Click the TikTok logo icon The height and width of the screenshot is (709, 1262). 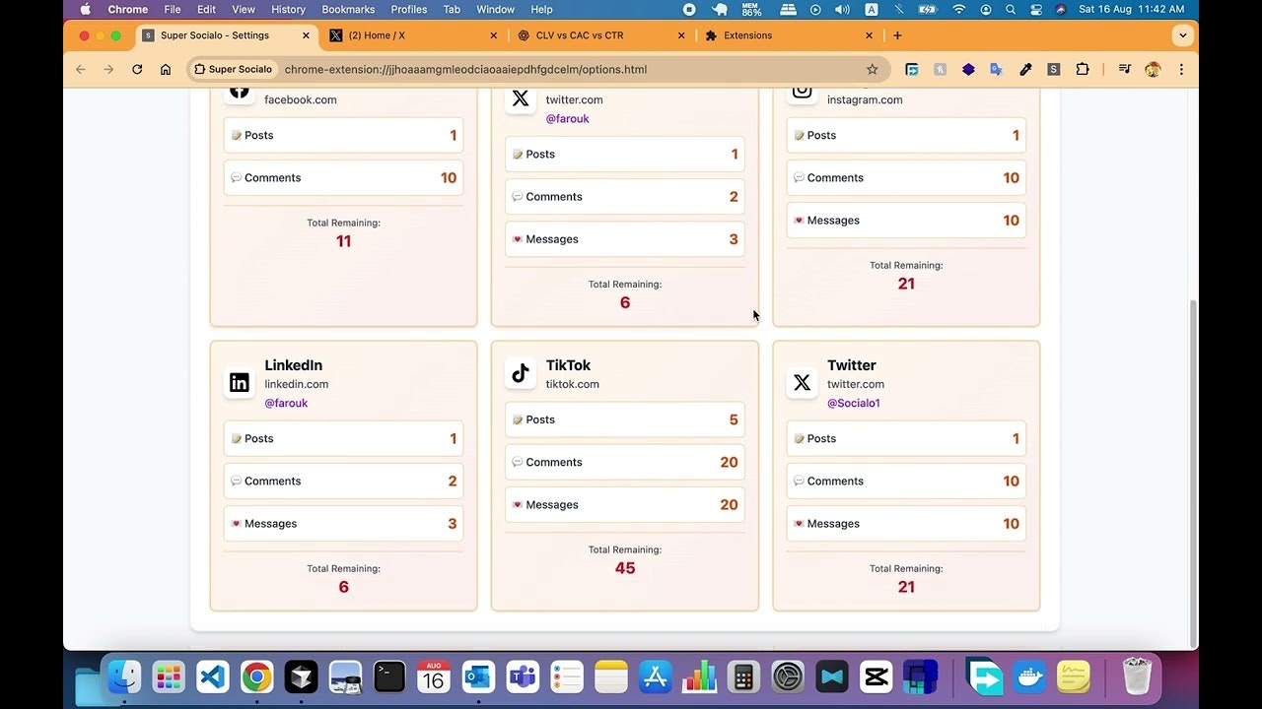click(x=521, y=373)
